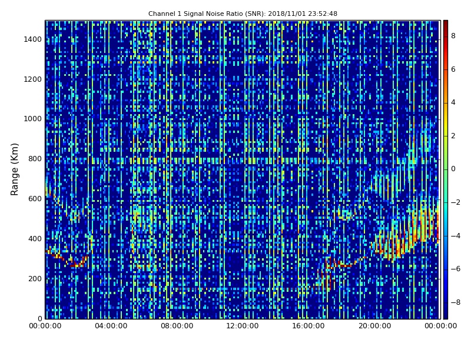Click the plot title showing Channel 1 SNR
The height and width of the screenshot is (353, 471).
243,14
